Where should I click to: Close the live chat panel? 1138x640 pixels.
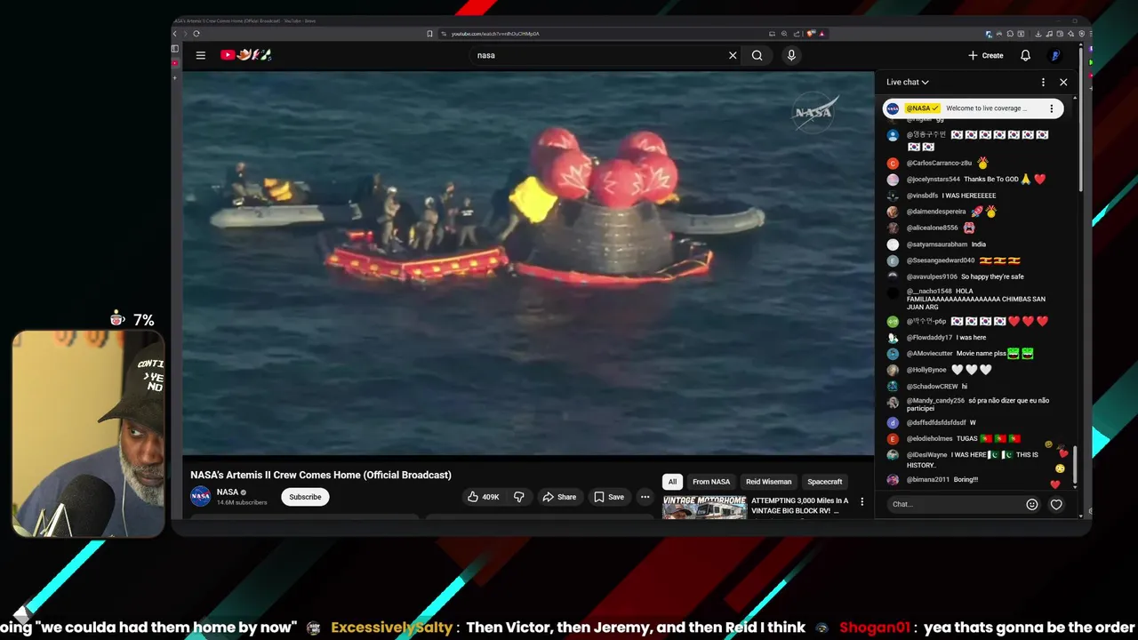tap(1063, 82)
